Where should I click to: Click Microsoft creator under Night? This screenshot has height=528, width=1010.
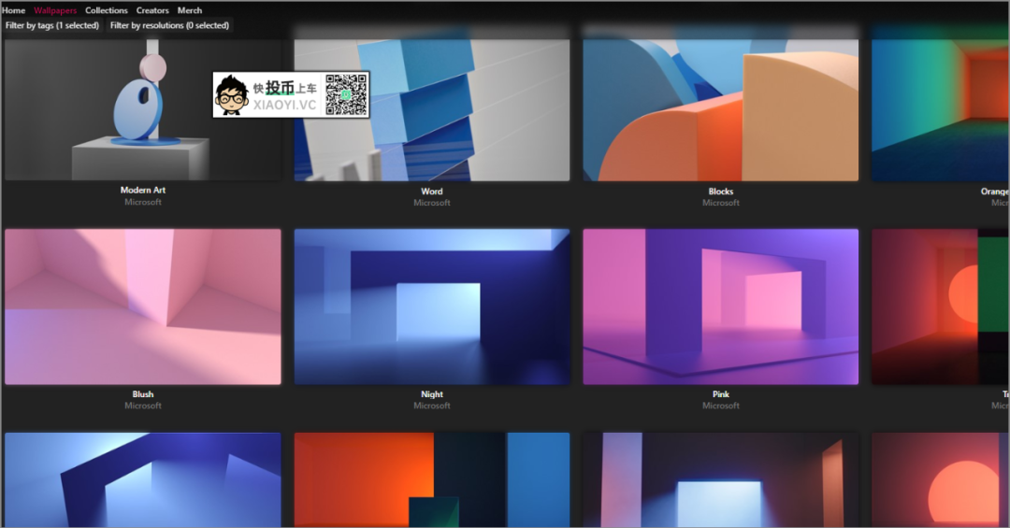point(431,406)
